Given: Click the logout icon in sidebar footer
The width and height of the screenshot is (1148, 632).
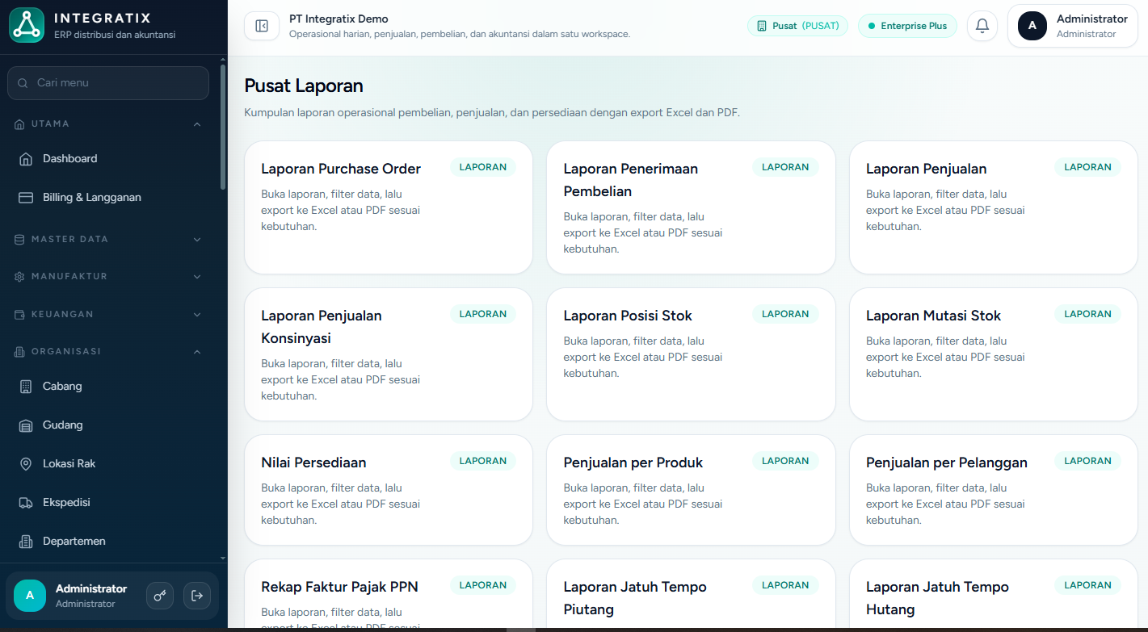Looking at the screenshot, I should pos(197,596).
